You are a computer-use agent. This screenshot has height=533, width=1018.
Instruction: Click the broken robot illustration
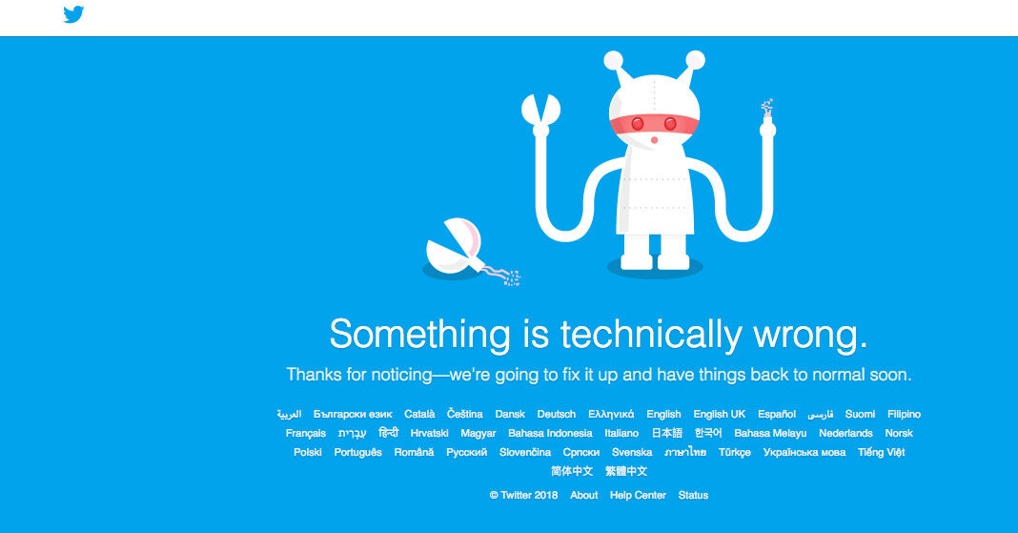(x=649, y=161)
